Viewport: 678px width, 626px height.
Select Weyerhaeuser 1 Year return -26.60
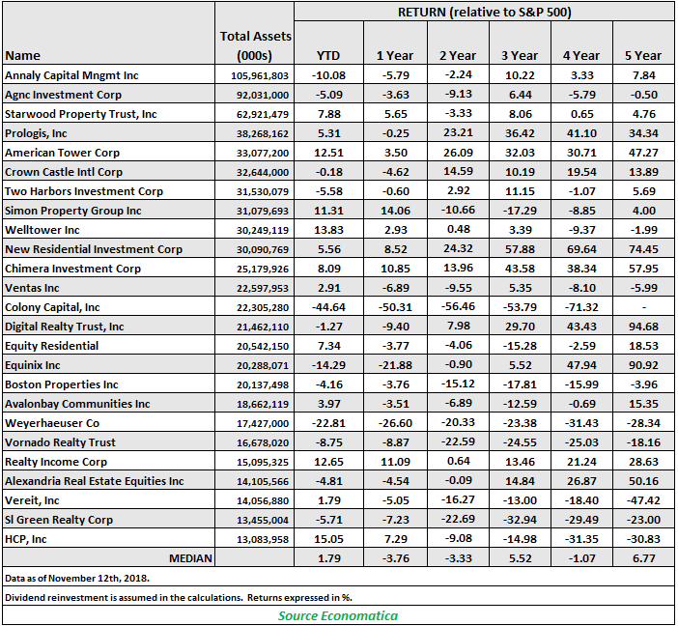click(x=395, y=423)
